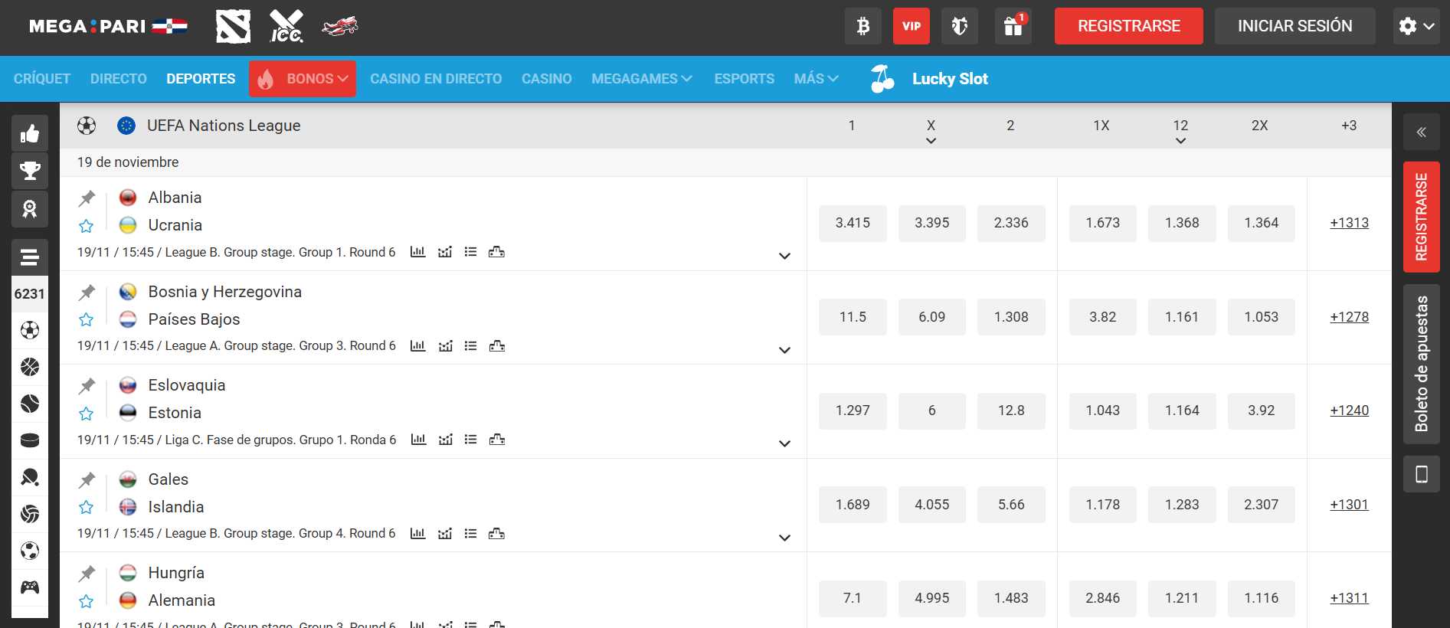
Task: Select tennis sport icon in sidebar
Action: click(30, 404)
